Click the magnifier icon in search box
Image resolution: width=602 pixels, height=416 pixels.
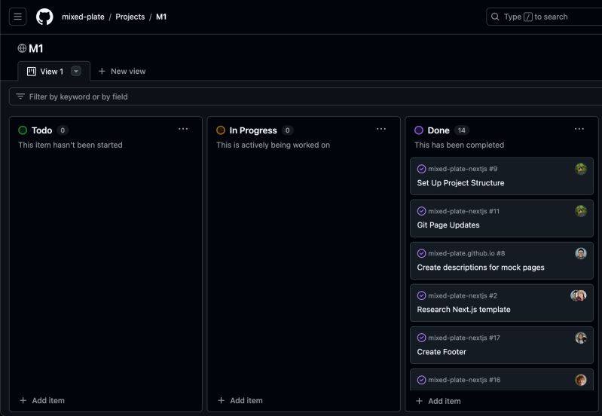(495, 17)
